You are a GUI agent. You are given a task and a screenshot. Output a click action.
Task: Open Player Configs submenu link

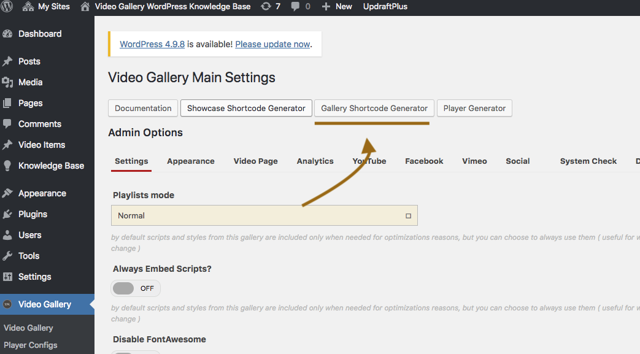pos(30,345)
